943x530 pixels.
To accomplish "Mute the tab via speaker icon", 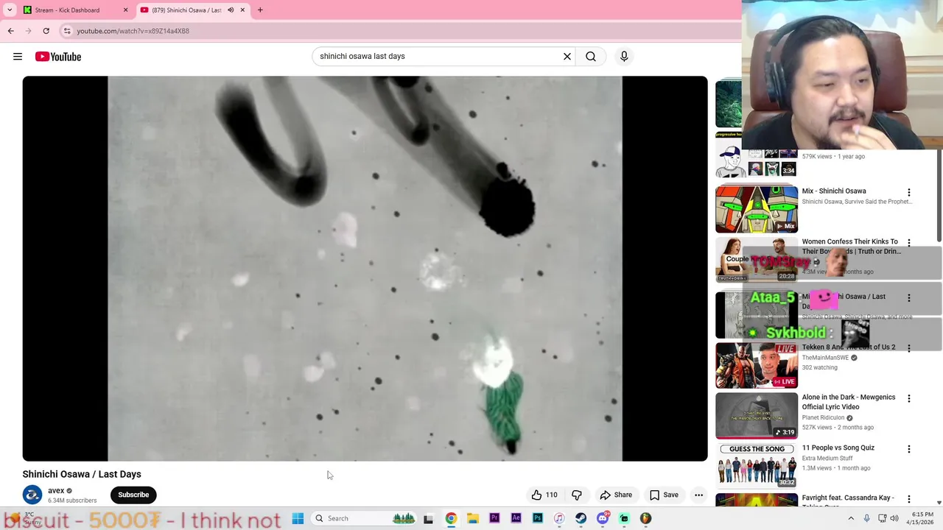I will (x=231, y=10).
